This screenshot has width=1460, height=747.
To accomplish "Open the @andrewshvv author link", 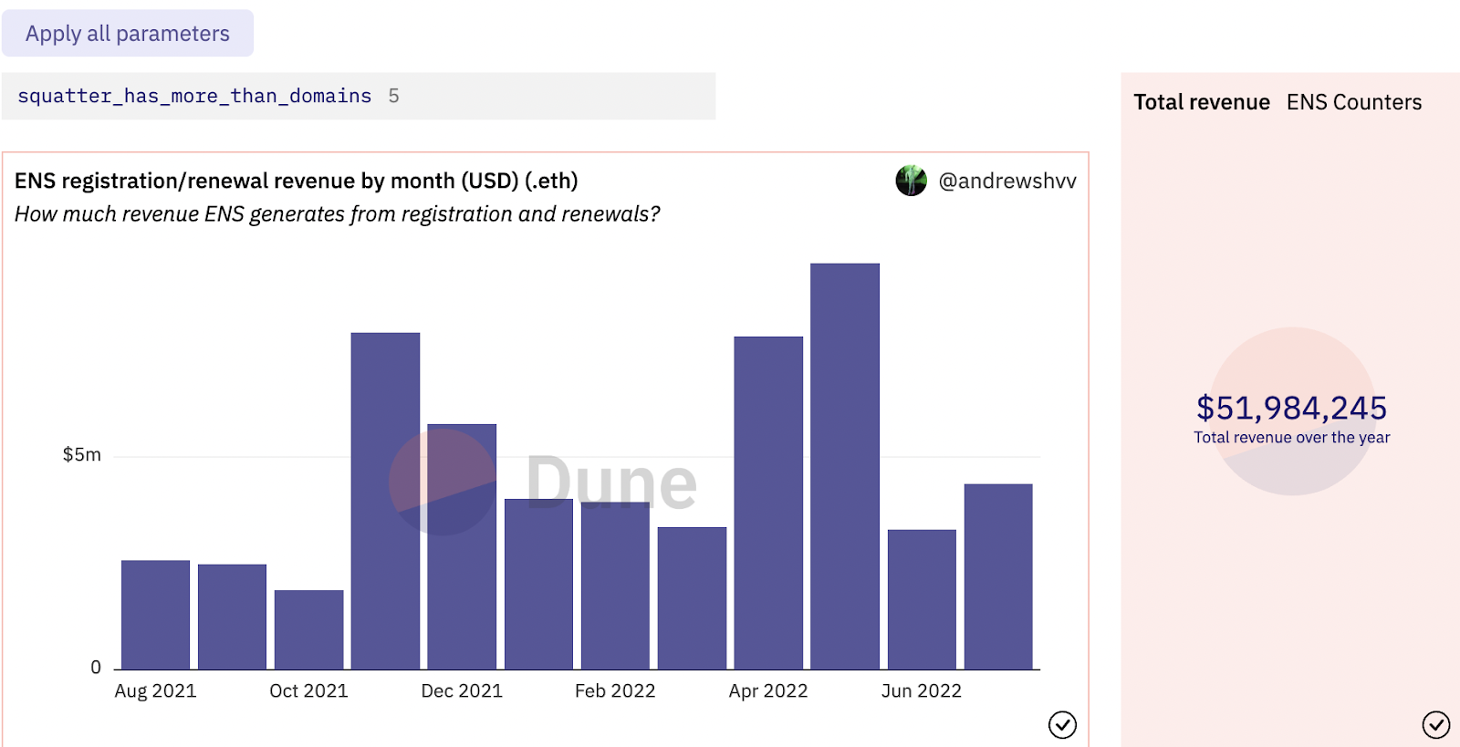I will [1007, 182].
